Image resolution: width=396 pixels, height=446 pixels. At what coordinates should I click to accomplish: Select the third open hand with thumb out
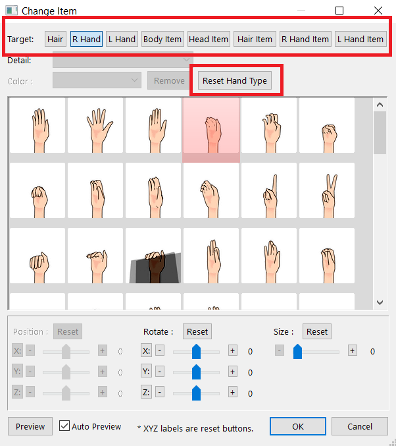click(x=153, y=125)
